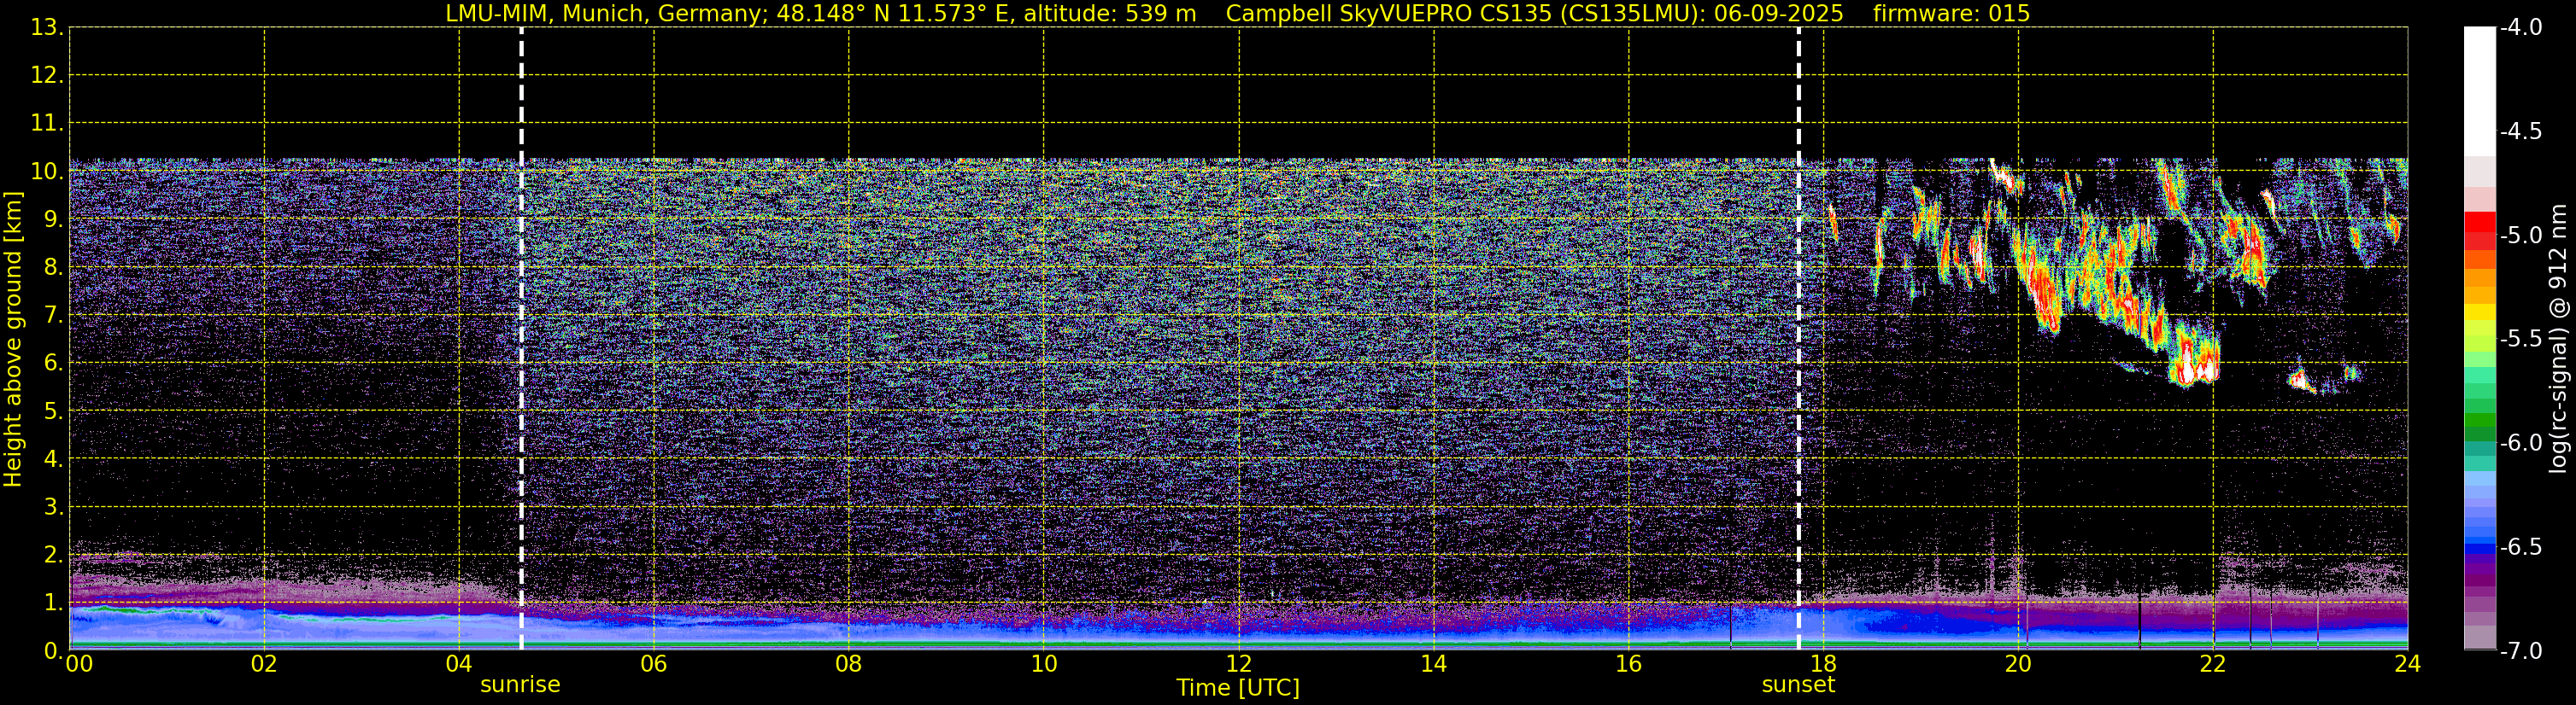Click the time axis tick label "02"

264,663
